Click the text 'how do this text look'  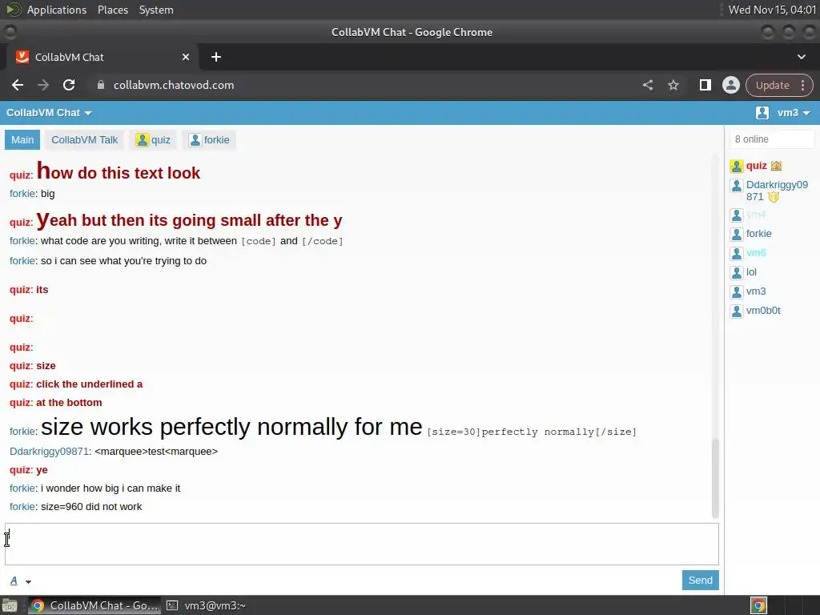click(x=119, y=171)
